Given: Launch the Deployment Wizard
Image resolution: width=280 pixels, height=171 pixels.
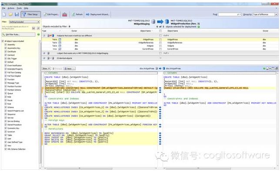Looking at the screenshot, I should (x=97, y=14).
